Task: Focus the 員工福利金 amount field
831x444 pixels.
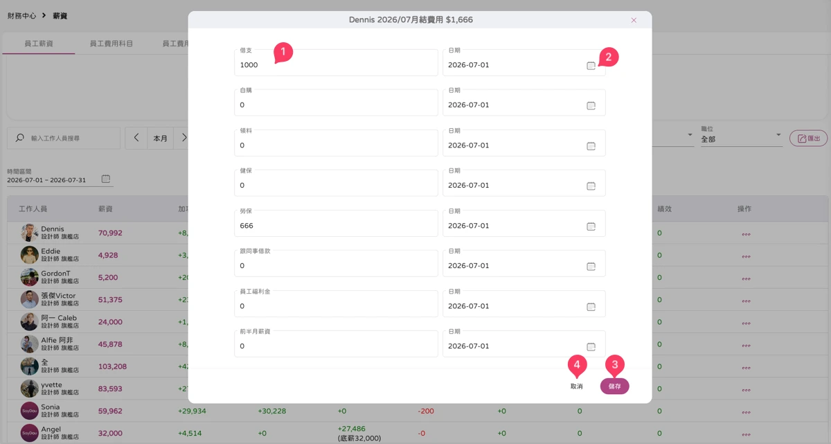Action: (x=336, y=303)
